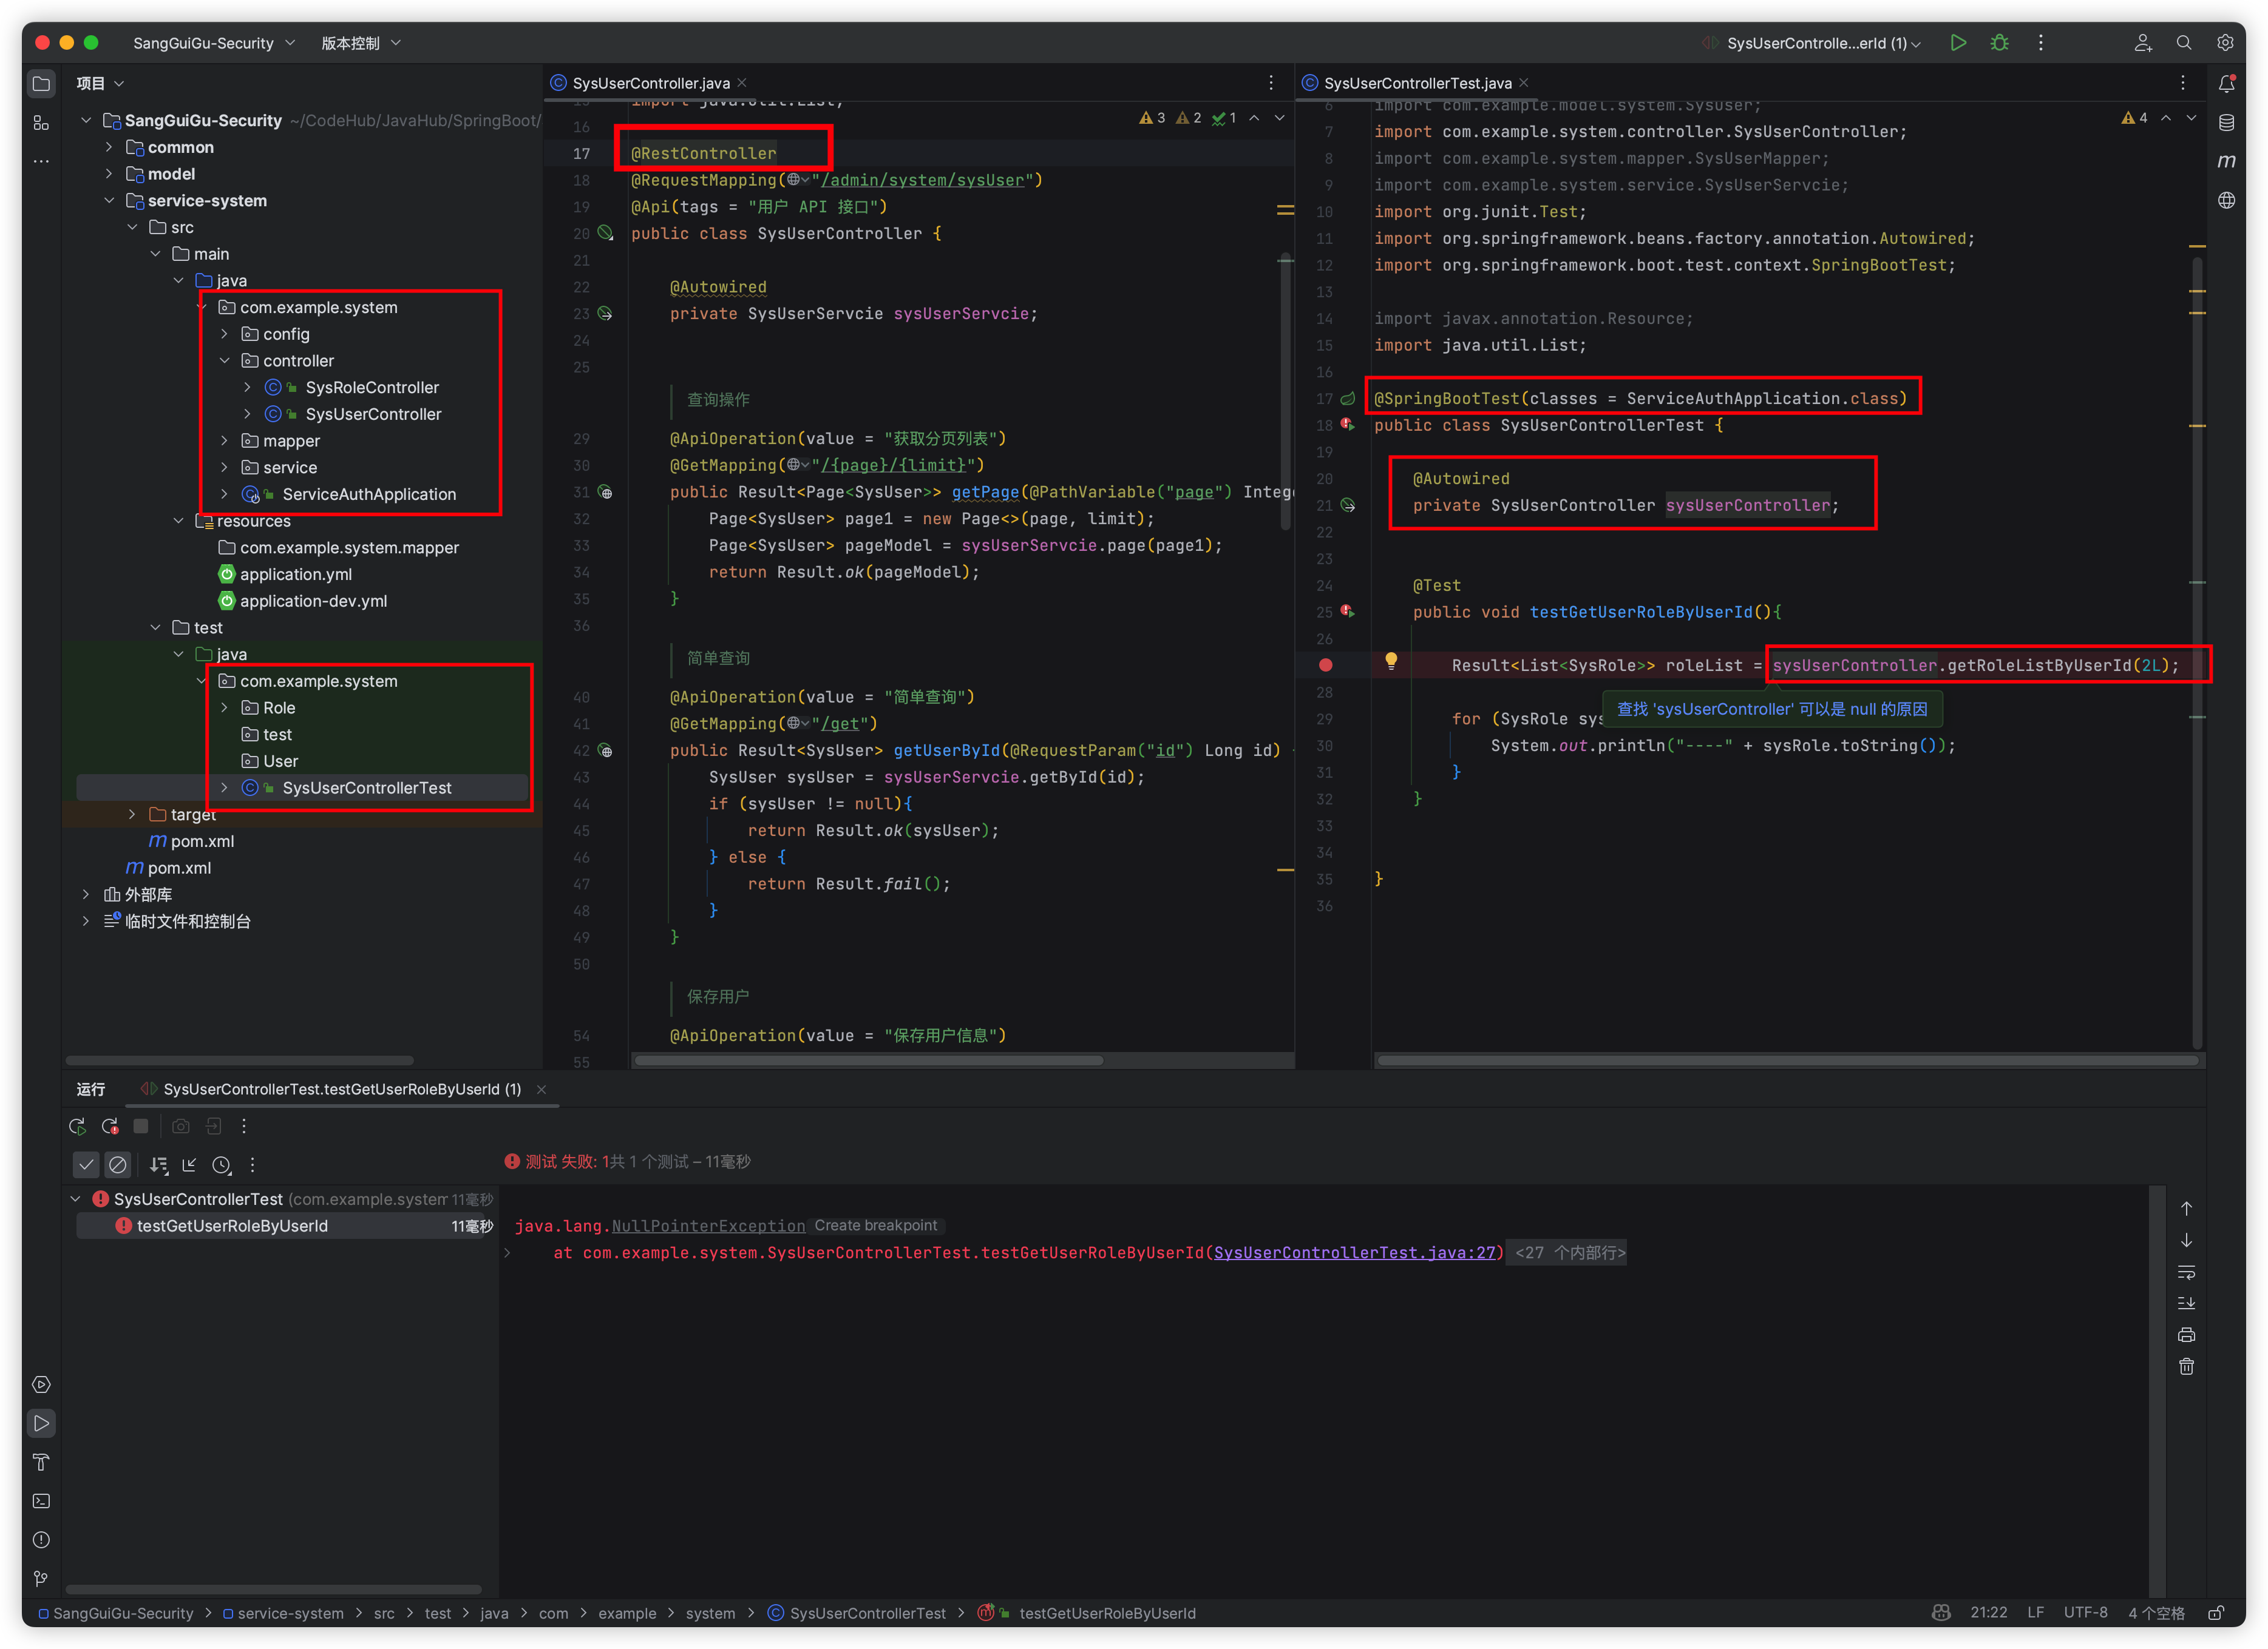The height and width of the screenshot is (1649, 2268).
Task: Collapse the service-system module
Action: point(109,201)
